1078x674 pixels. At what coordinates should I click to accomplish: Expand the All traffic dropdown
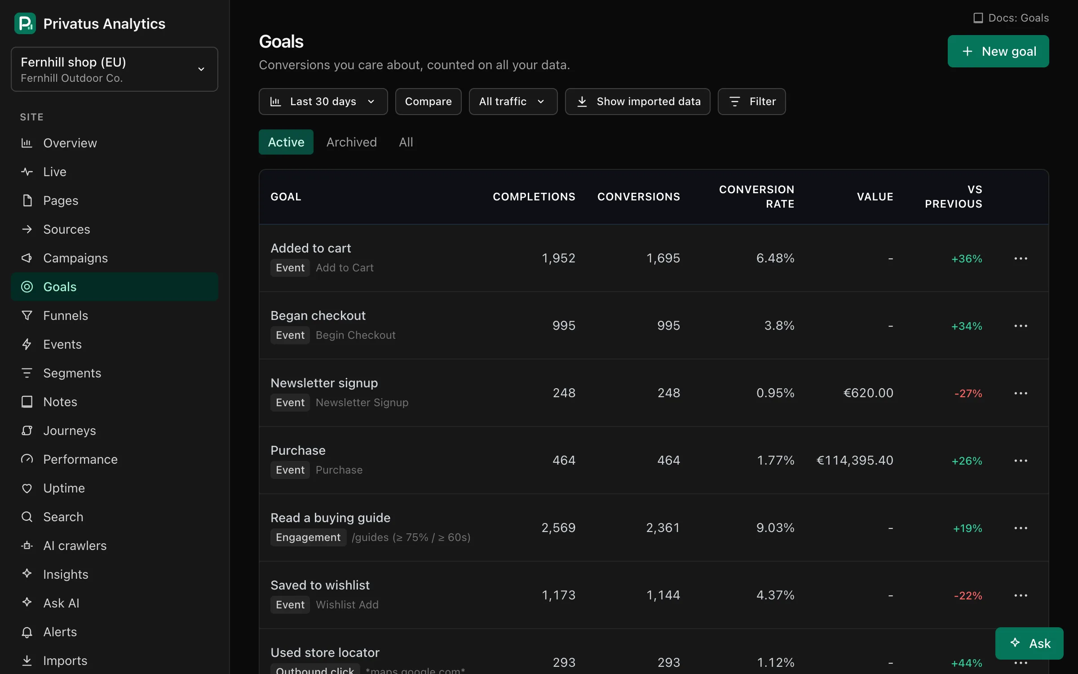(513, 102)
